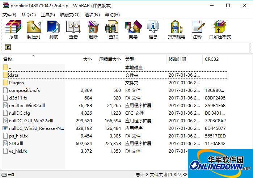253x178 pixels.
Task: Start 扫描病毒 (Virus scan) tool
Action: click(x=176, y=29)
